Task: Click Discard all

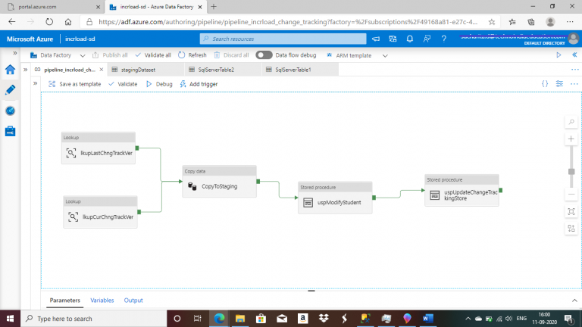Action: pos(231,55)
